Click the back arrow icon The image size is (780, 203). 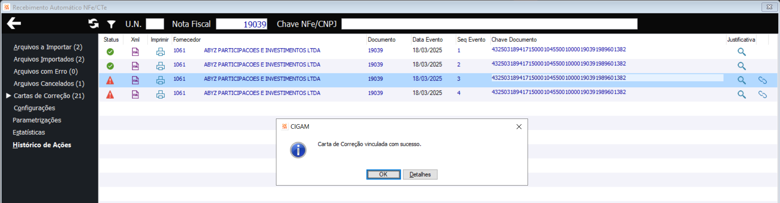(14, 24)
